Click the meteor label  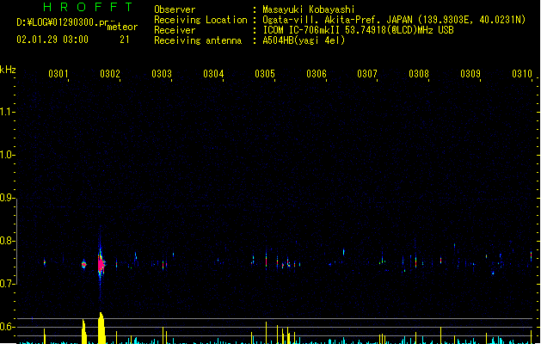122,27
